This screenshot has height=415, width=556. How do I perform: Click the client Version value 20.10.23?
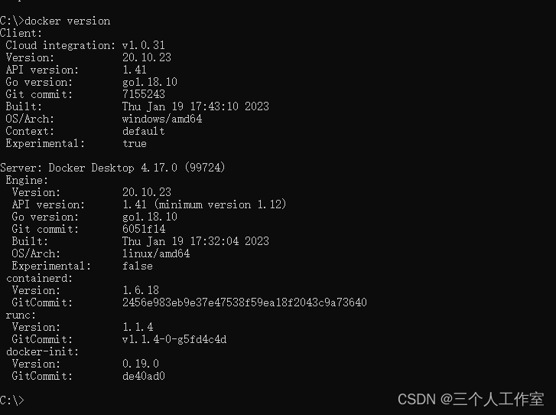coord(147,57)
